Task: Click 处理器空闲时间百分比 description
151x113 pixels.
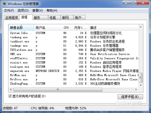Action: [106, 33]
